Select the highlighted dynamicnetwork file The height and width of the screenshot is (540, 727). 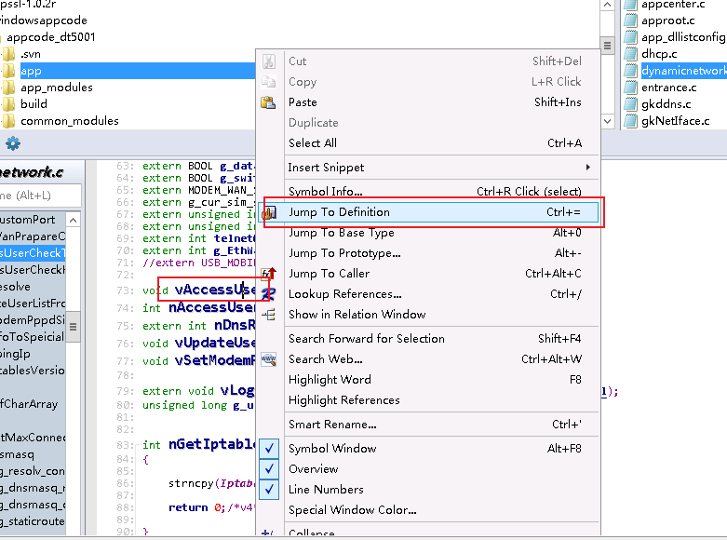point(684,71)
